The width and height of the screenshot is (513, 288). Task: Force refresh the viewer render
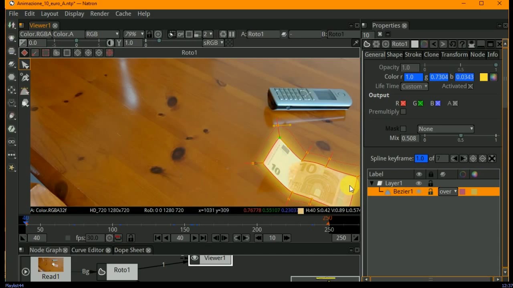pyautogui.click(x=223, y=34)
